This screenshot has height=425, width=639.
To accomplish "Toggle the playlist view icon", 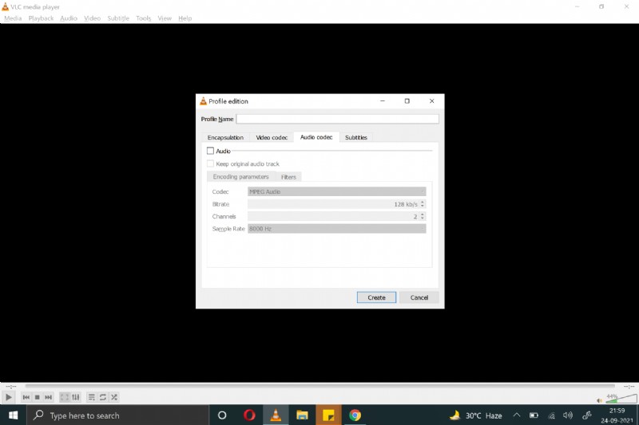I will coord(92,397).
